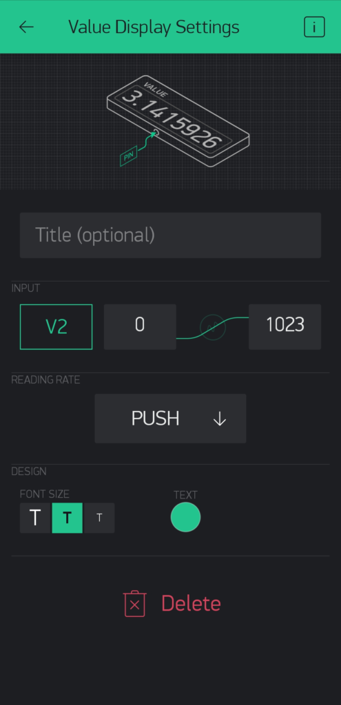Edit the minimum value 0 field
Viewport: 341px width, 705px height.
[x=140, y=327]
